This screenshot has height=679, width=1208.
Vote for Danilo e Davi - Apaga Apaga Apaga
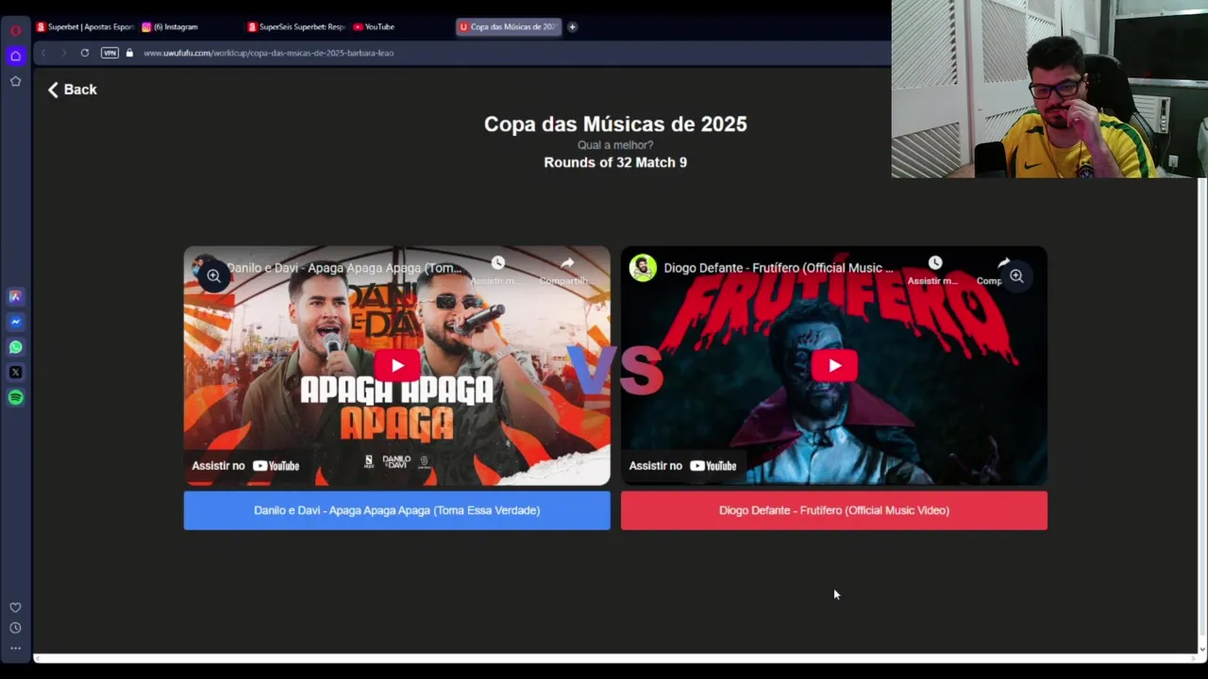(x=396, y=510)
